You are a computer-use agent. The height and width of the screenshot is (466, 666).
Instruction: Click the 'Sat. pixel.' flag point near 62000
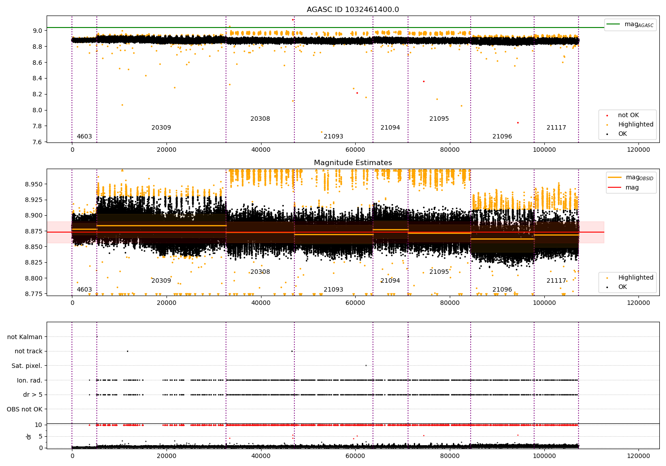(x=366, y=366)
